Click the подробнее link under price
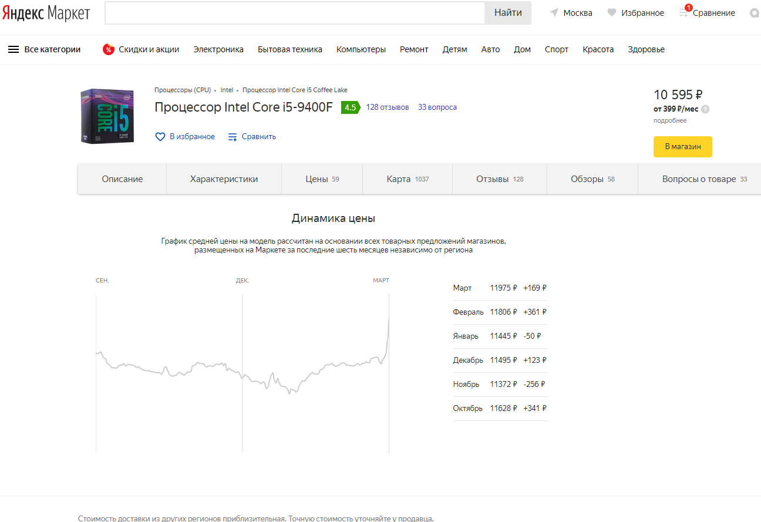The image size is (761, 522). pos(670,120)
